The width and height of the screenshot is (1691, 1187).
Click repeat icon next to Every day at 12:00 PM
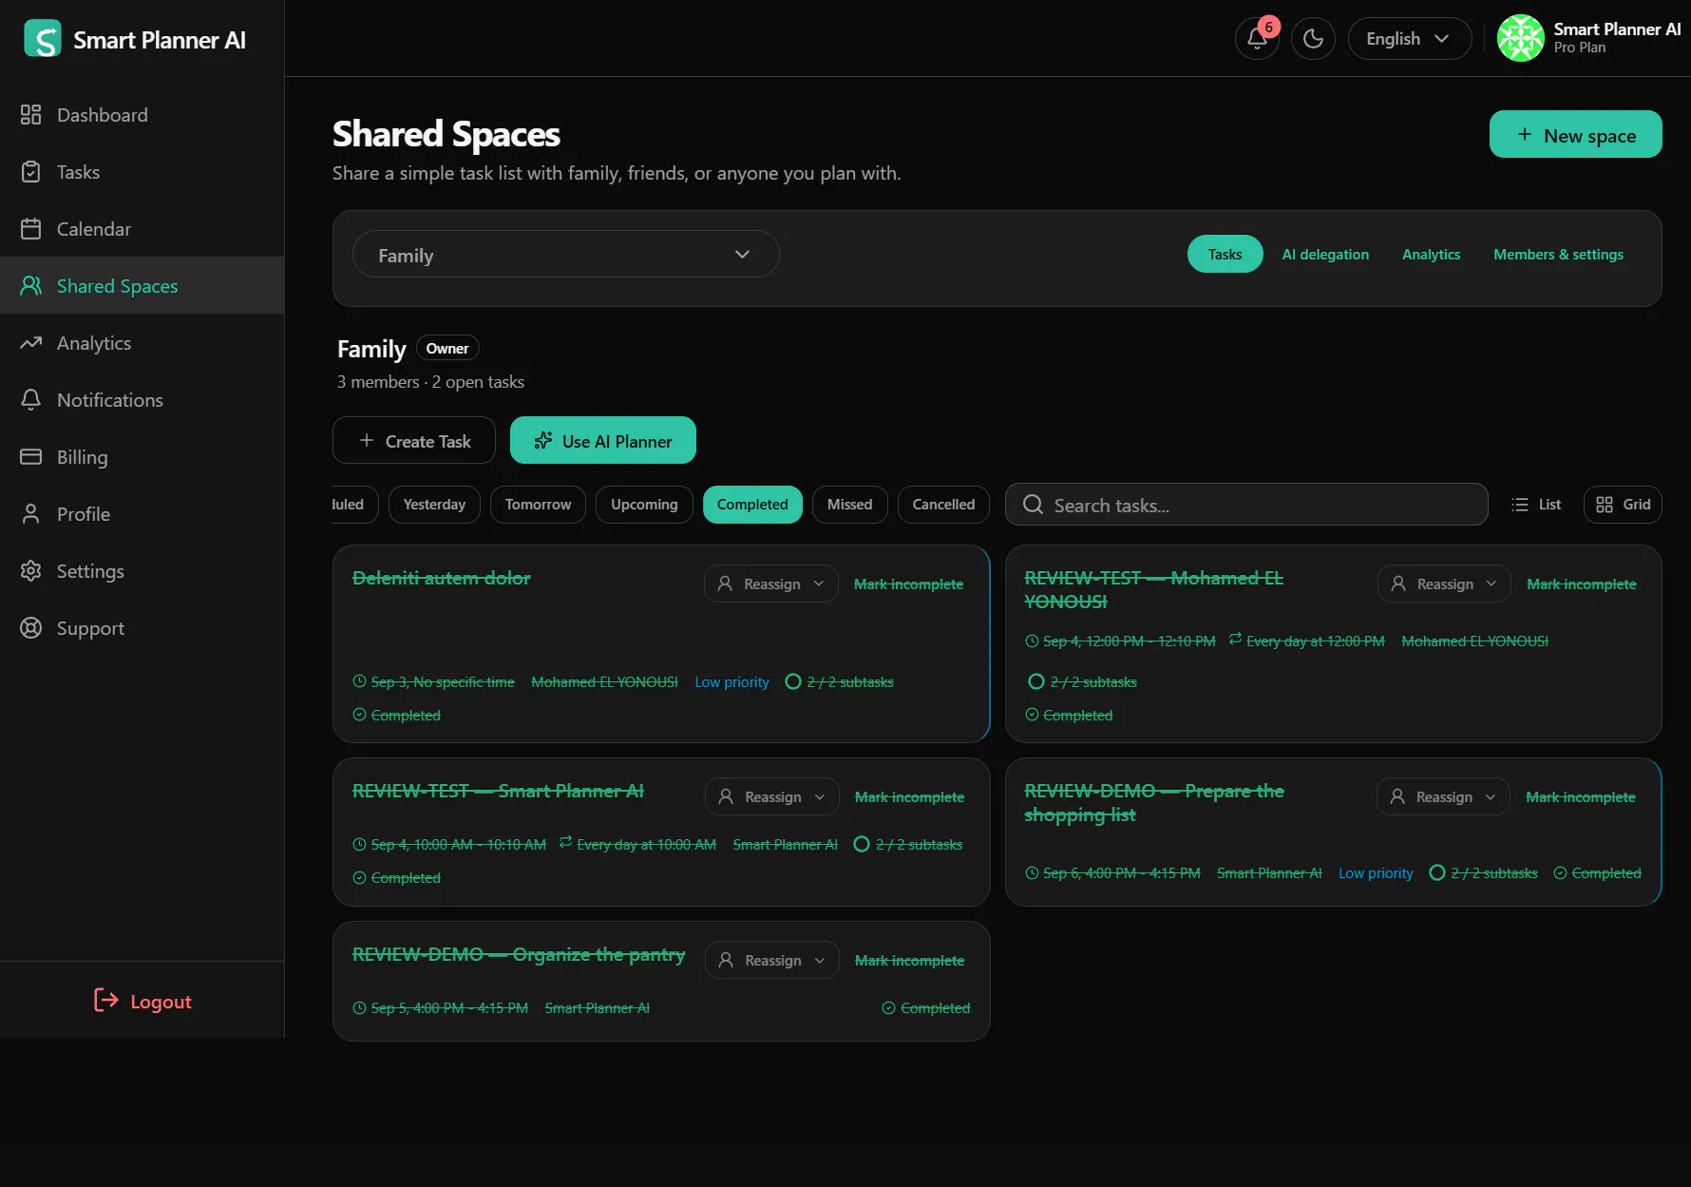pyautogui.click(x=1235, y=640)
